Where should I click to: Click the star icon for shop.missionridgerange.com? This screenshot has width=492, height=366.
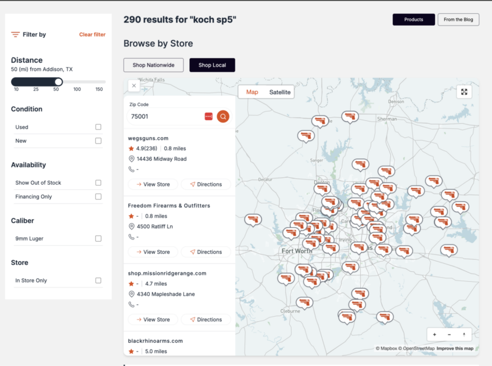pyautogui.click(x=131, y=284)
